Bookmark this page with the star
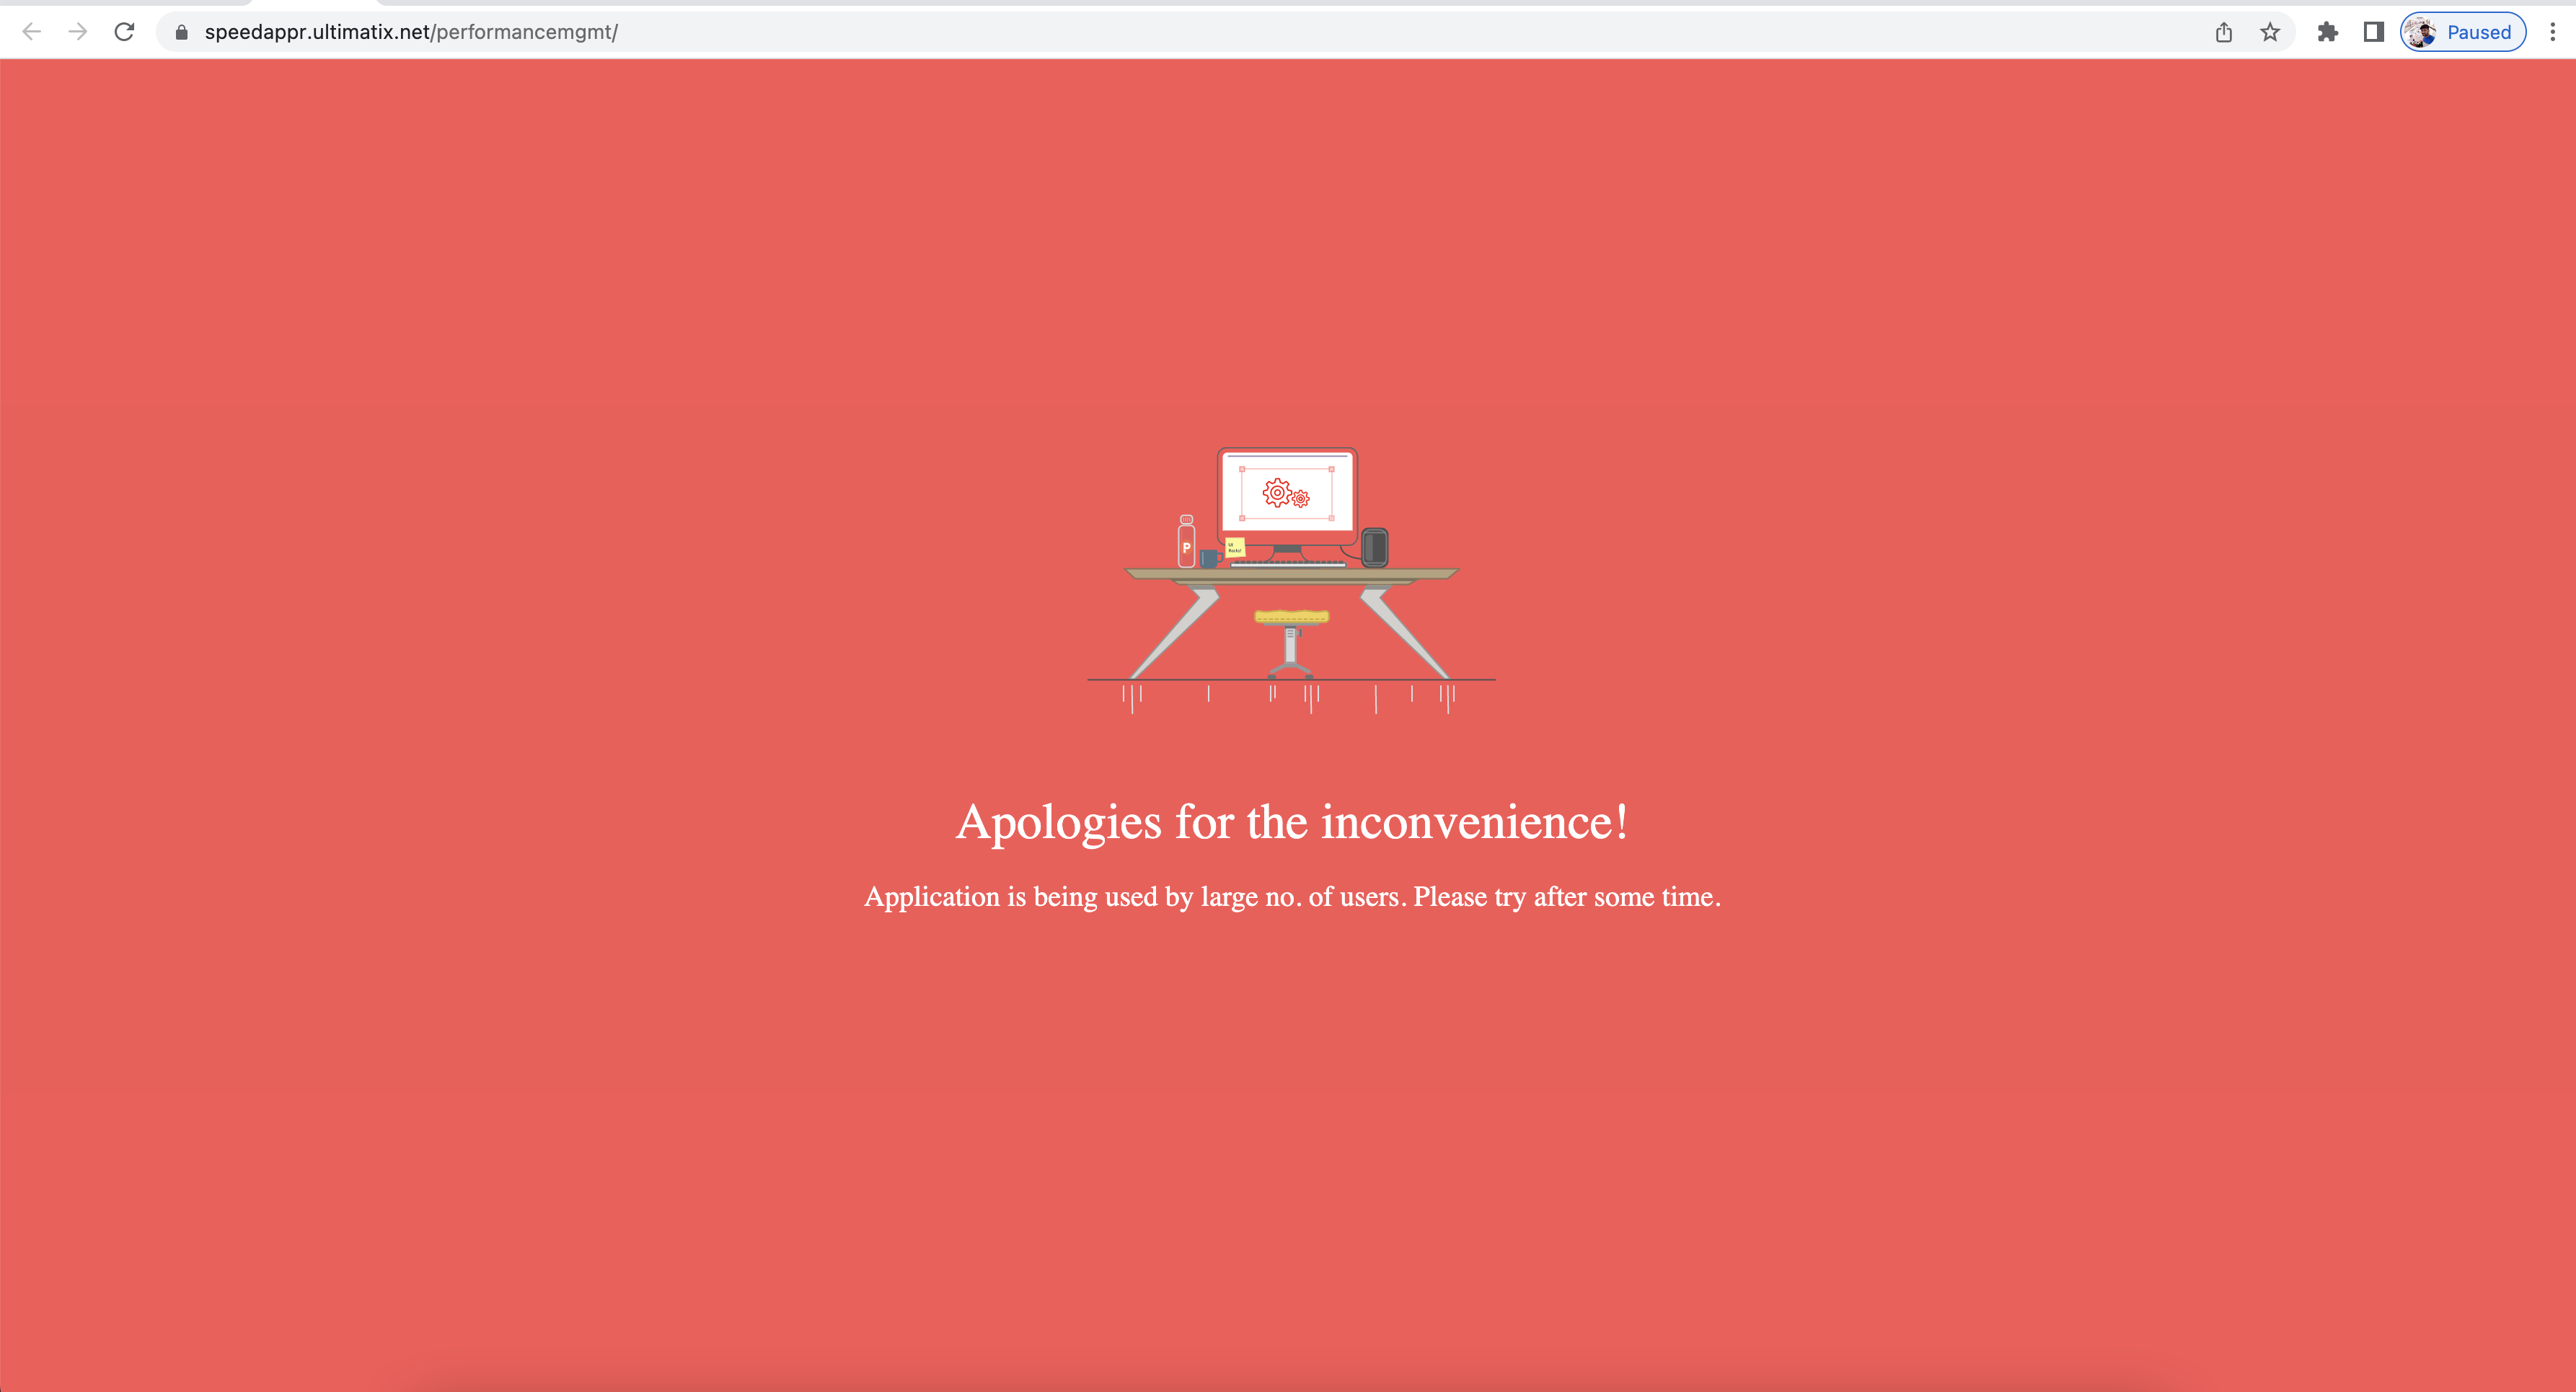This screenshot has width=2576, height=1392. [2270, 32]
